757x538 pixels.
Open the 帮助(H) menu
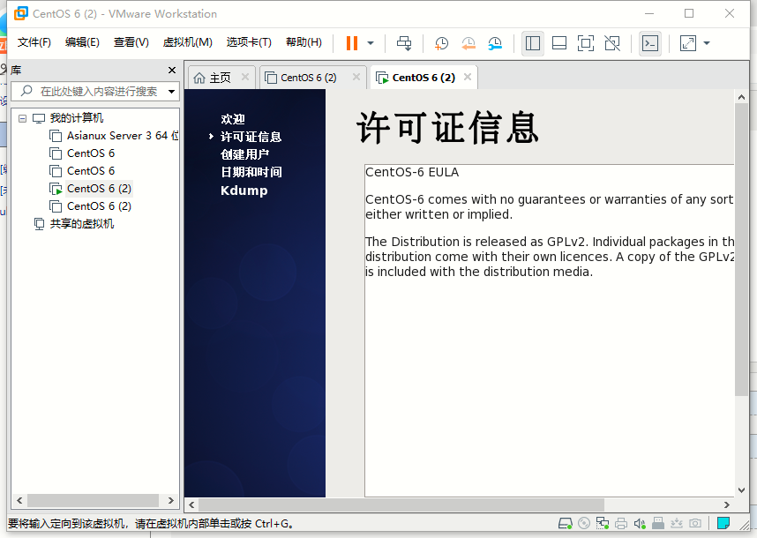coord(304,42)
